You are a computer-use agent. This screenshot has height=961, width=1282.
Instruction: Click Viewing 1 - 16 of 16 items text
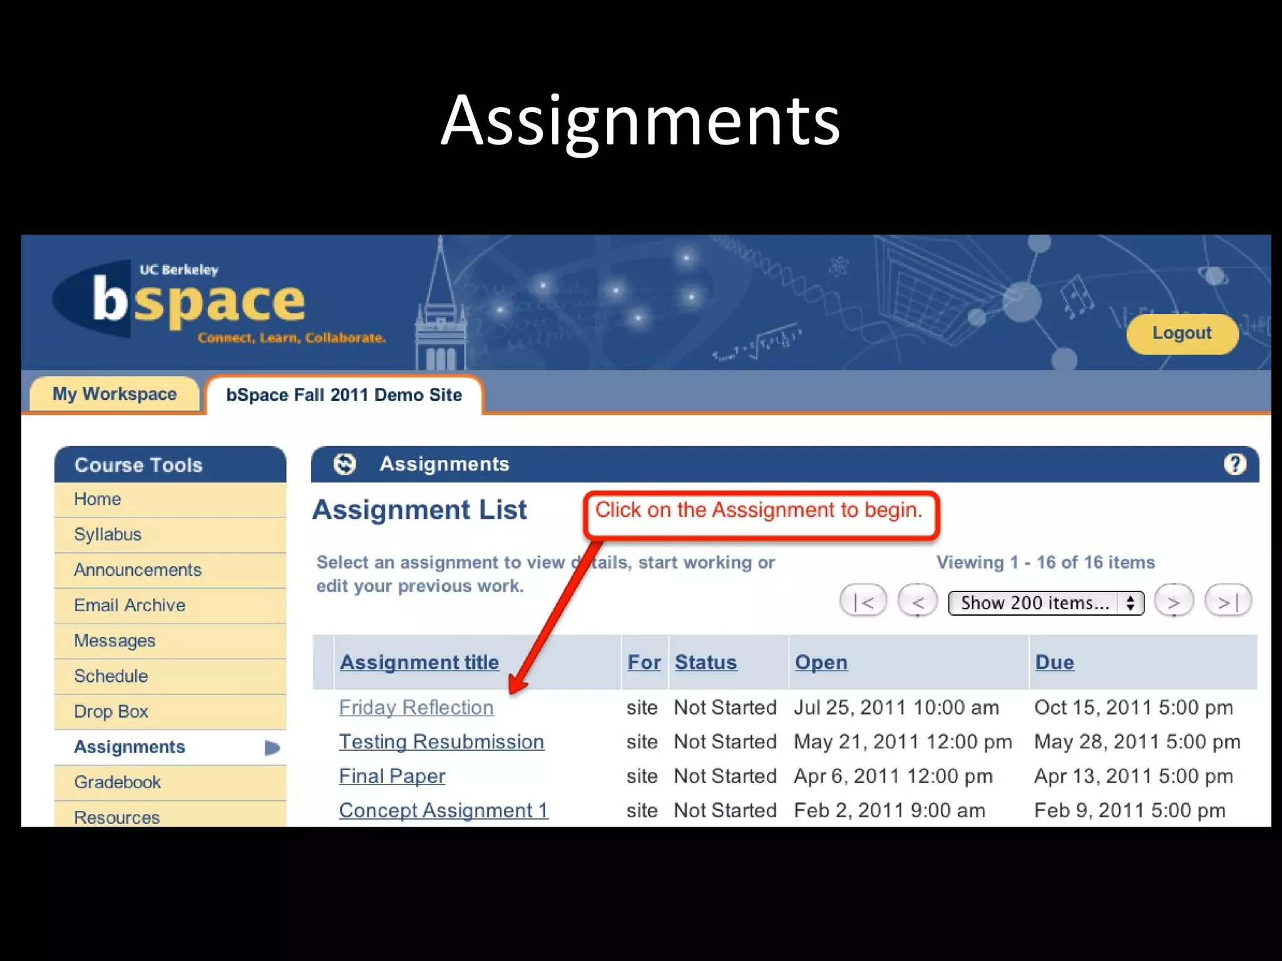1045,562
